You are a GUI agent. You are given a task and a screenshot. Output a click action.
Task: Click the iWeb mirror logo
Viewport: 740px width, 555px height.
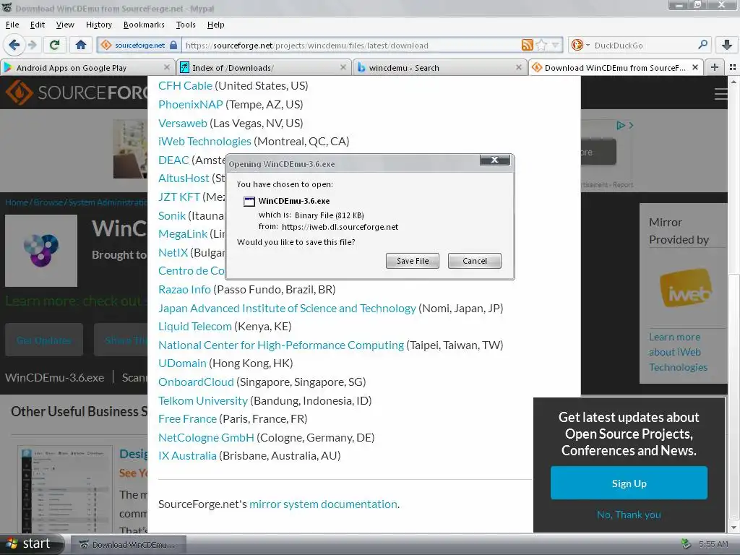[685, 288]
